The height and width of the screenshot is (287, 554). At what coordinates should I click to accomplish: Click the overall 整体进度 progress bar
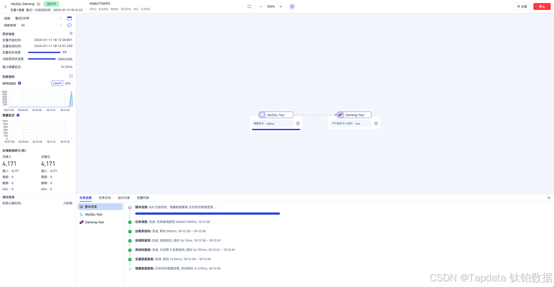[x=207, y=214]
